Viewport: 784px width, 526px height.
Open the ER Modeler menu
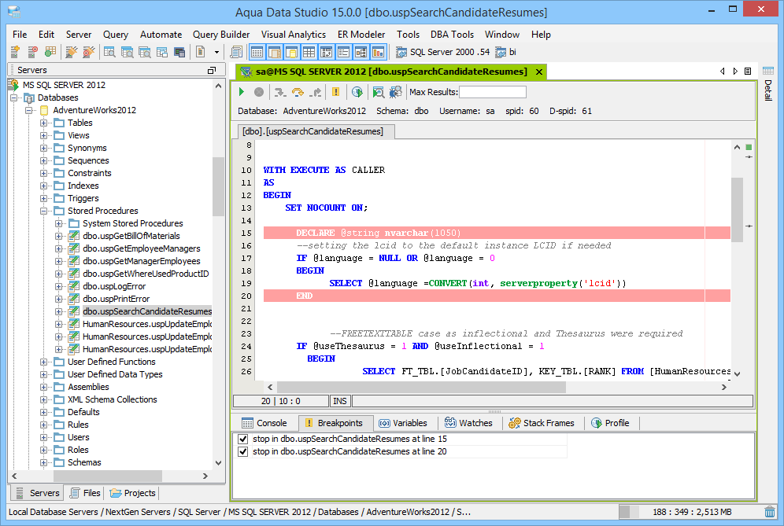point(361,35)
